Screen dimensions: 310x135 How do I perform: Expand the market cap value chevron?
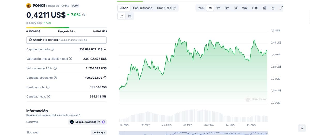pyautogui.click(x=105, y=49)
